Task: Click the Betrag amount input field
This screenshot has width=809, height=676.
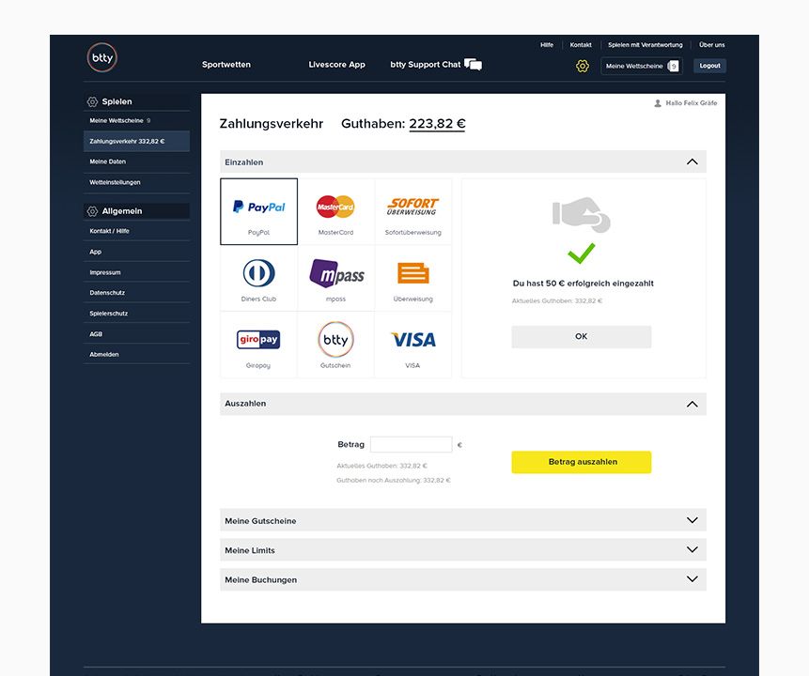Action: (x=411, y=445)
